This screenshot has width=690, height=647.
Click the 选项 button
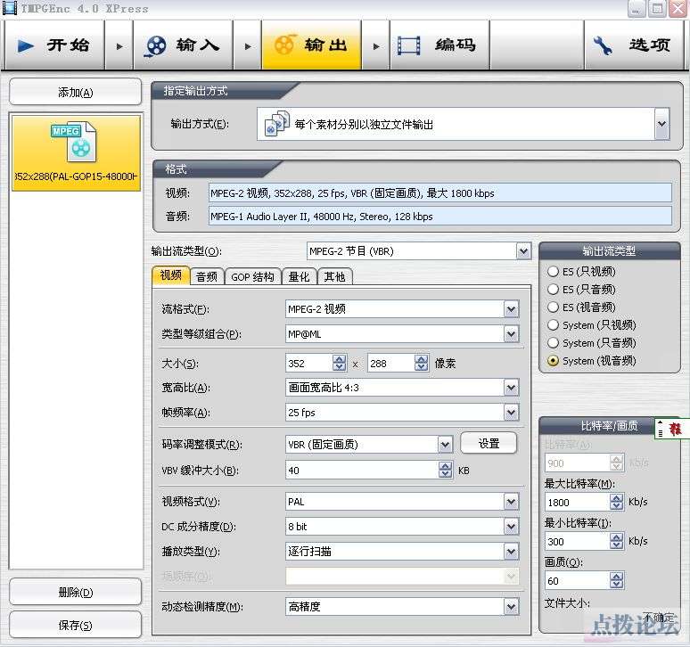(x=635, y=45)
